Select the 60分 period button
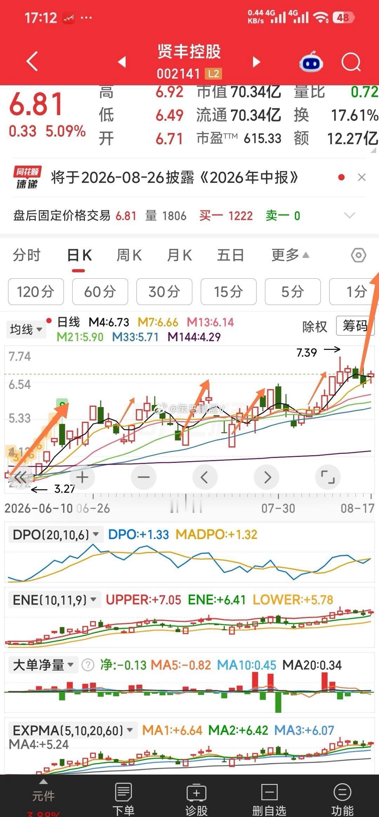The height and width of the screenshot is (817, 379). 100,292
